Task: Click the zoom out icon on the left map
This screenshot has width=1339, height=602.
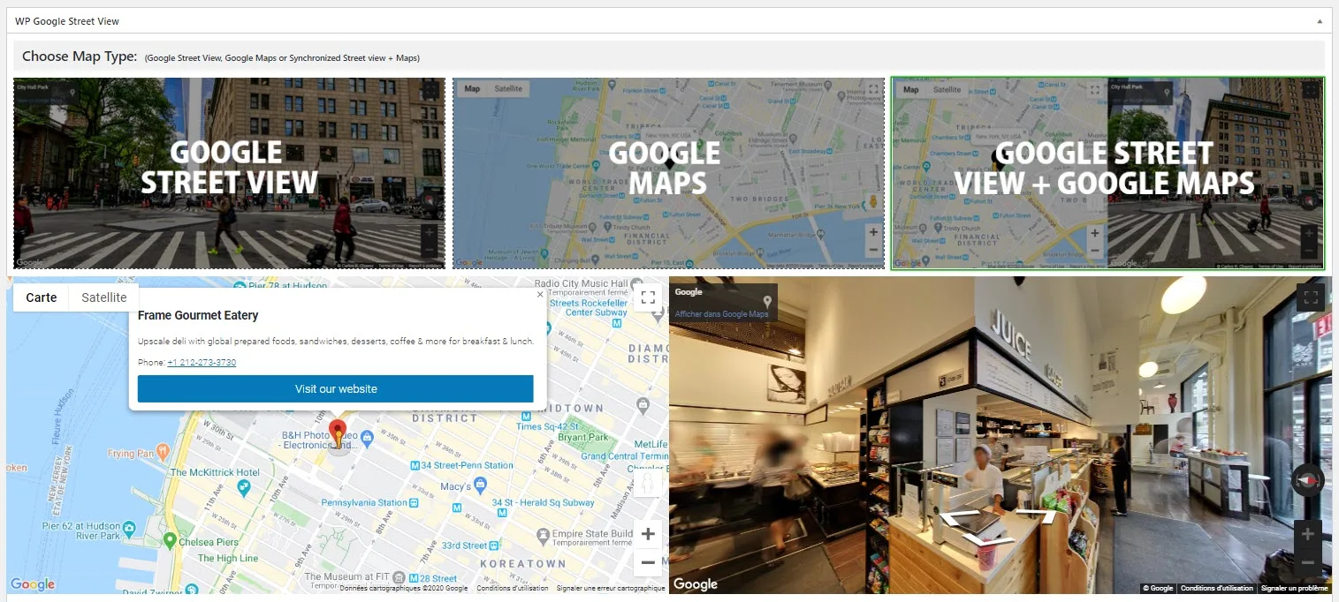Action: 648,561
